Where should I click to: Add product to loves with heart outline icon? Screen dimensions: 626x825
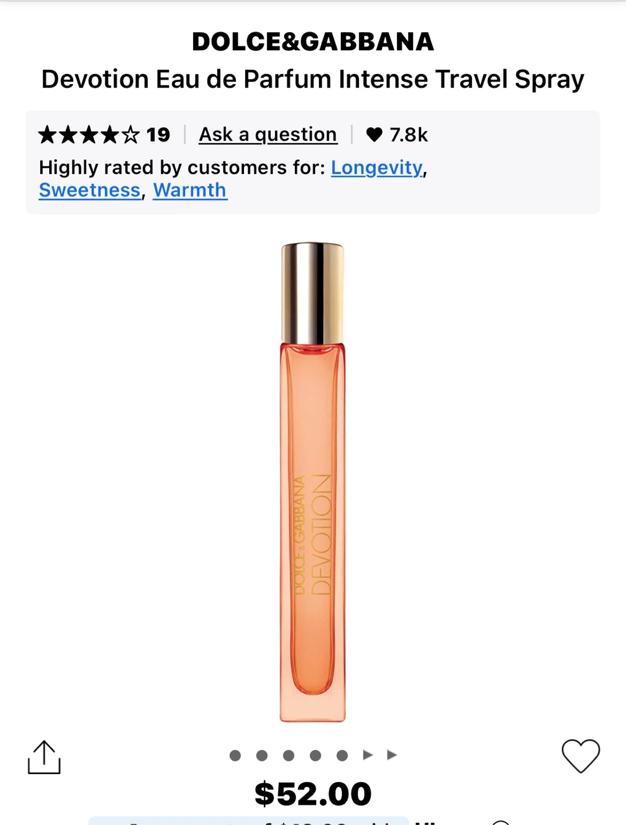pos(580,756)
